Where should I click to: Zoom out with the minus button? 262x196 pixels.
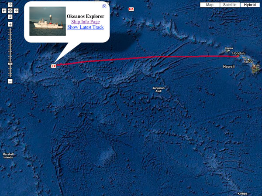(10, 81)
